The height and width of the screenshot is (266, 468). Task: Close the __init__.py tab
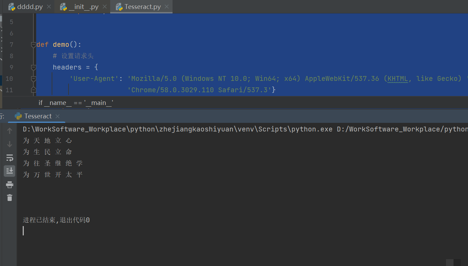point(105,7)
